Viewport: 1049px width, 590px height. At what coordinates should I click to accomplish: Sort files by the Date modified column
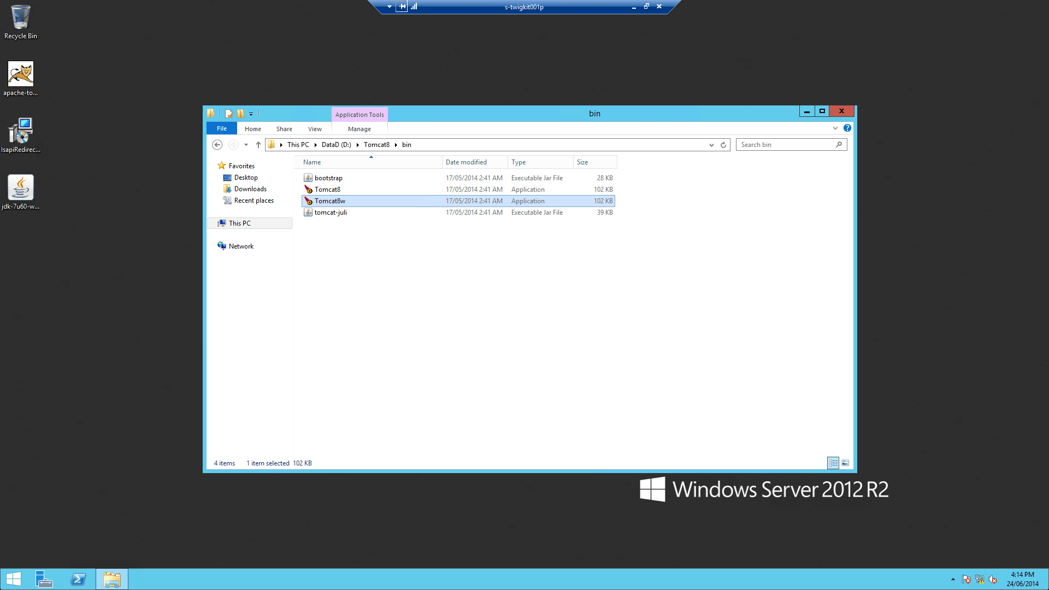coord(466,162)
